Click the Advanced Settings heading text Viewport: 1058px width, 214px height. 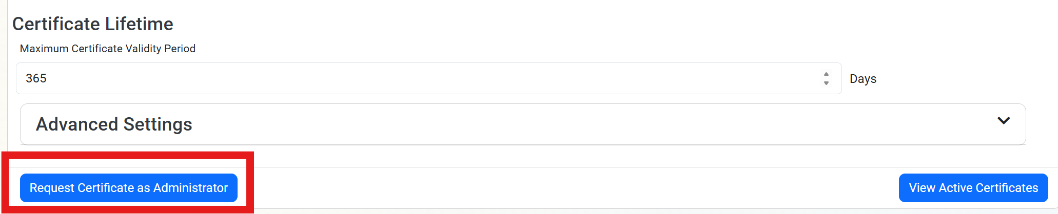(114, 124)
